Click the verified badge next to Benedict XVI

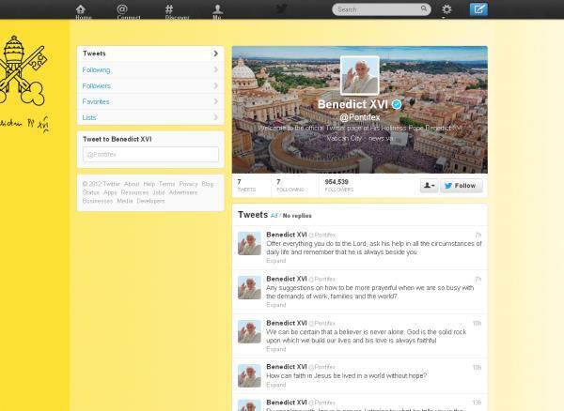tap(397, 104)
